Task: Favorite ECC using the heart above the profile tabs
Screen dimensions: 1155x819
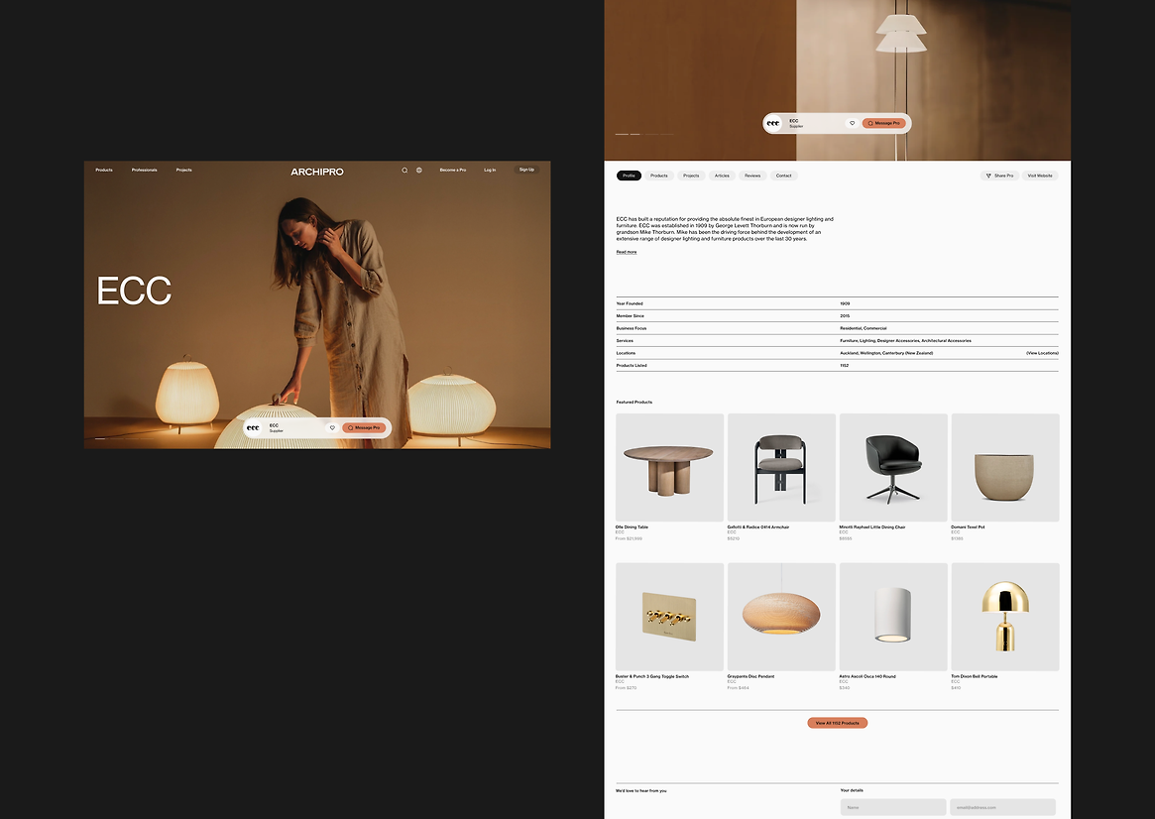Action: (853, 123)
